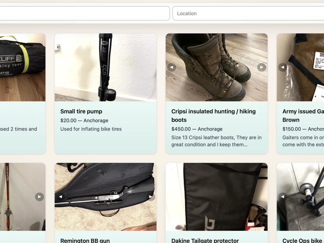Viewport: 324px width, 243px height.
Task: Open the Cripsi boots photo
Action: pyautogui.click(x=216, y=67)
